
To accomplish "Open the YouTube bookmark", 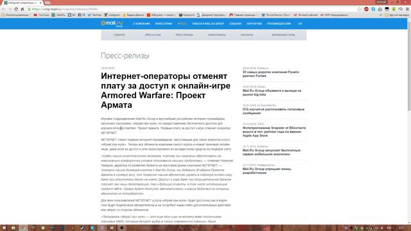I will [x=41, y=15].
